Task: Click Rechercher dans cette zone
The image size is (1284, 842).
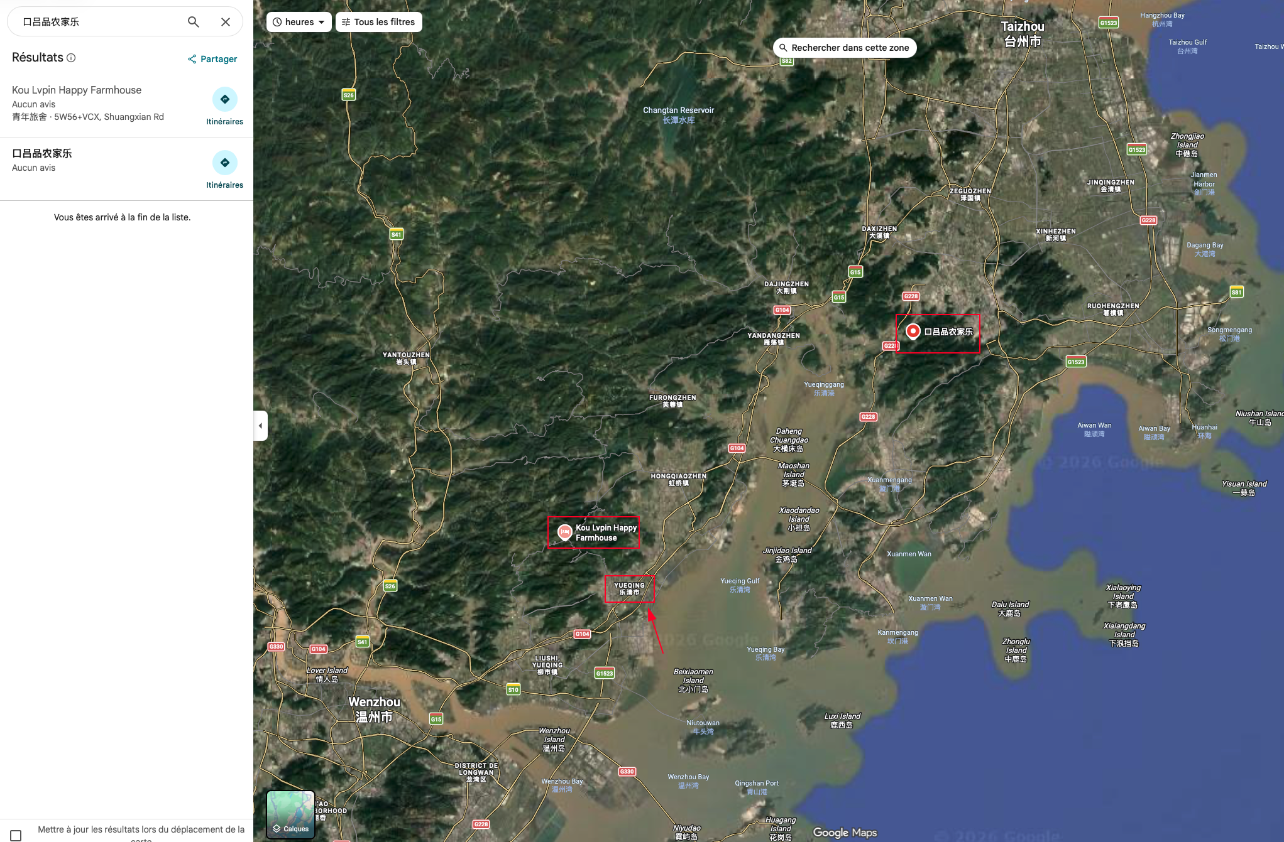Action: (x=845, y=48)
